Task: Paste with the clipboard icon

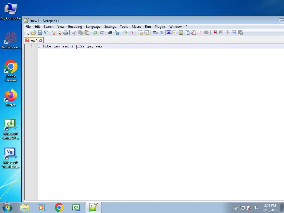Action: coord(87,33)
